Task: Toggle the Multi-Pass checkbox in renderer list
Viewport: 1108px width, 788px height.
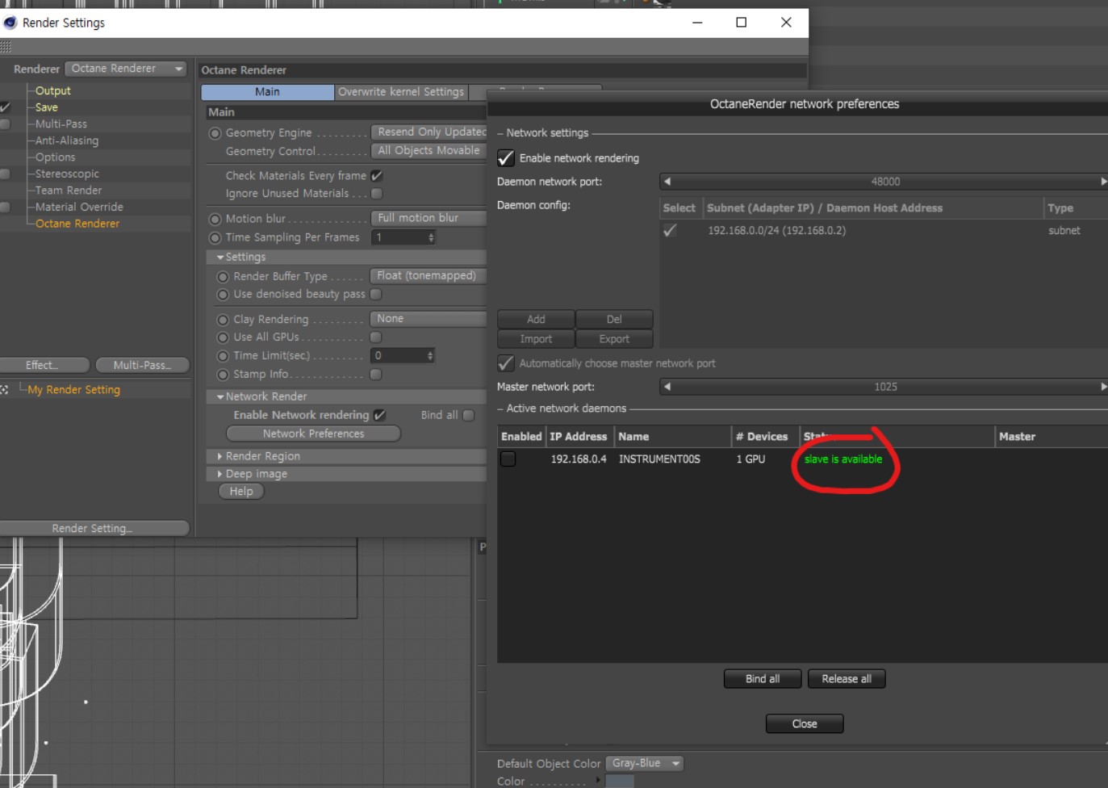Action: [x=5, y=124]
